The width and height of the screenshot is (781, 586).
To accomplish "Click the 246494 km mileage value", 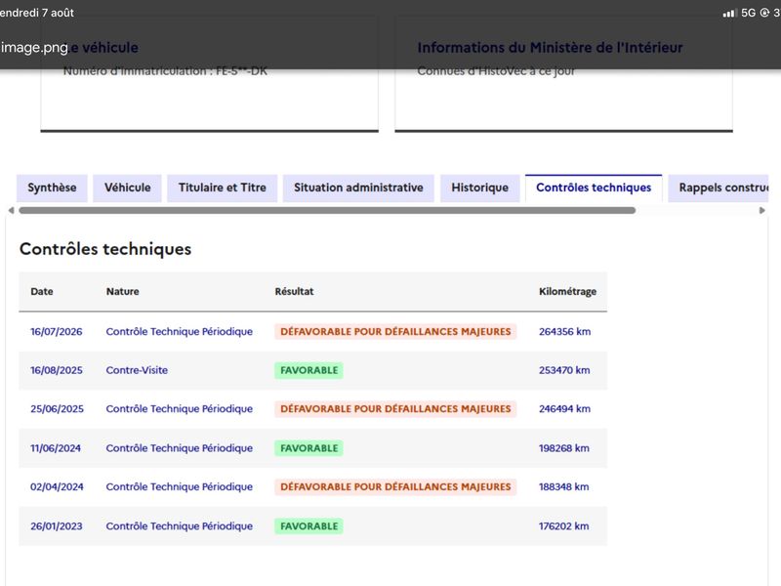I will click(x=565, y=408).
